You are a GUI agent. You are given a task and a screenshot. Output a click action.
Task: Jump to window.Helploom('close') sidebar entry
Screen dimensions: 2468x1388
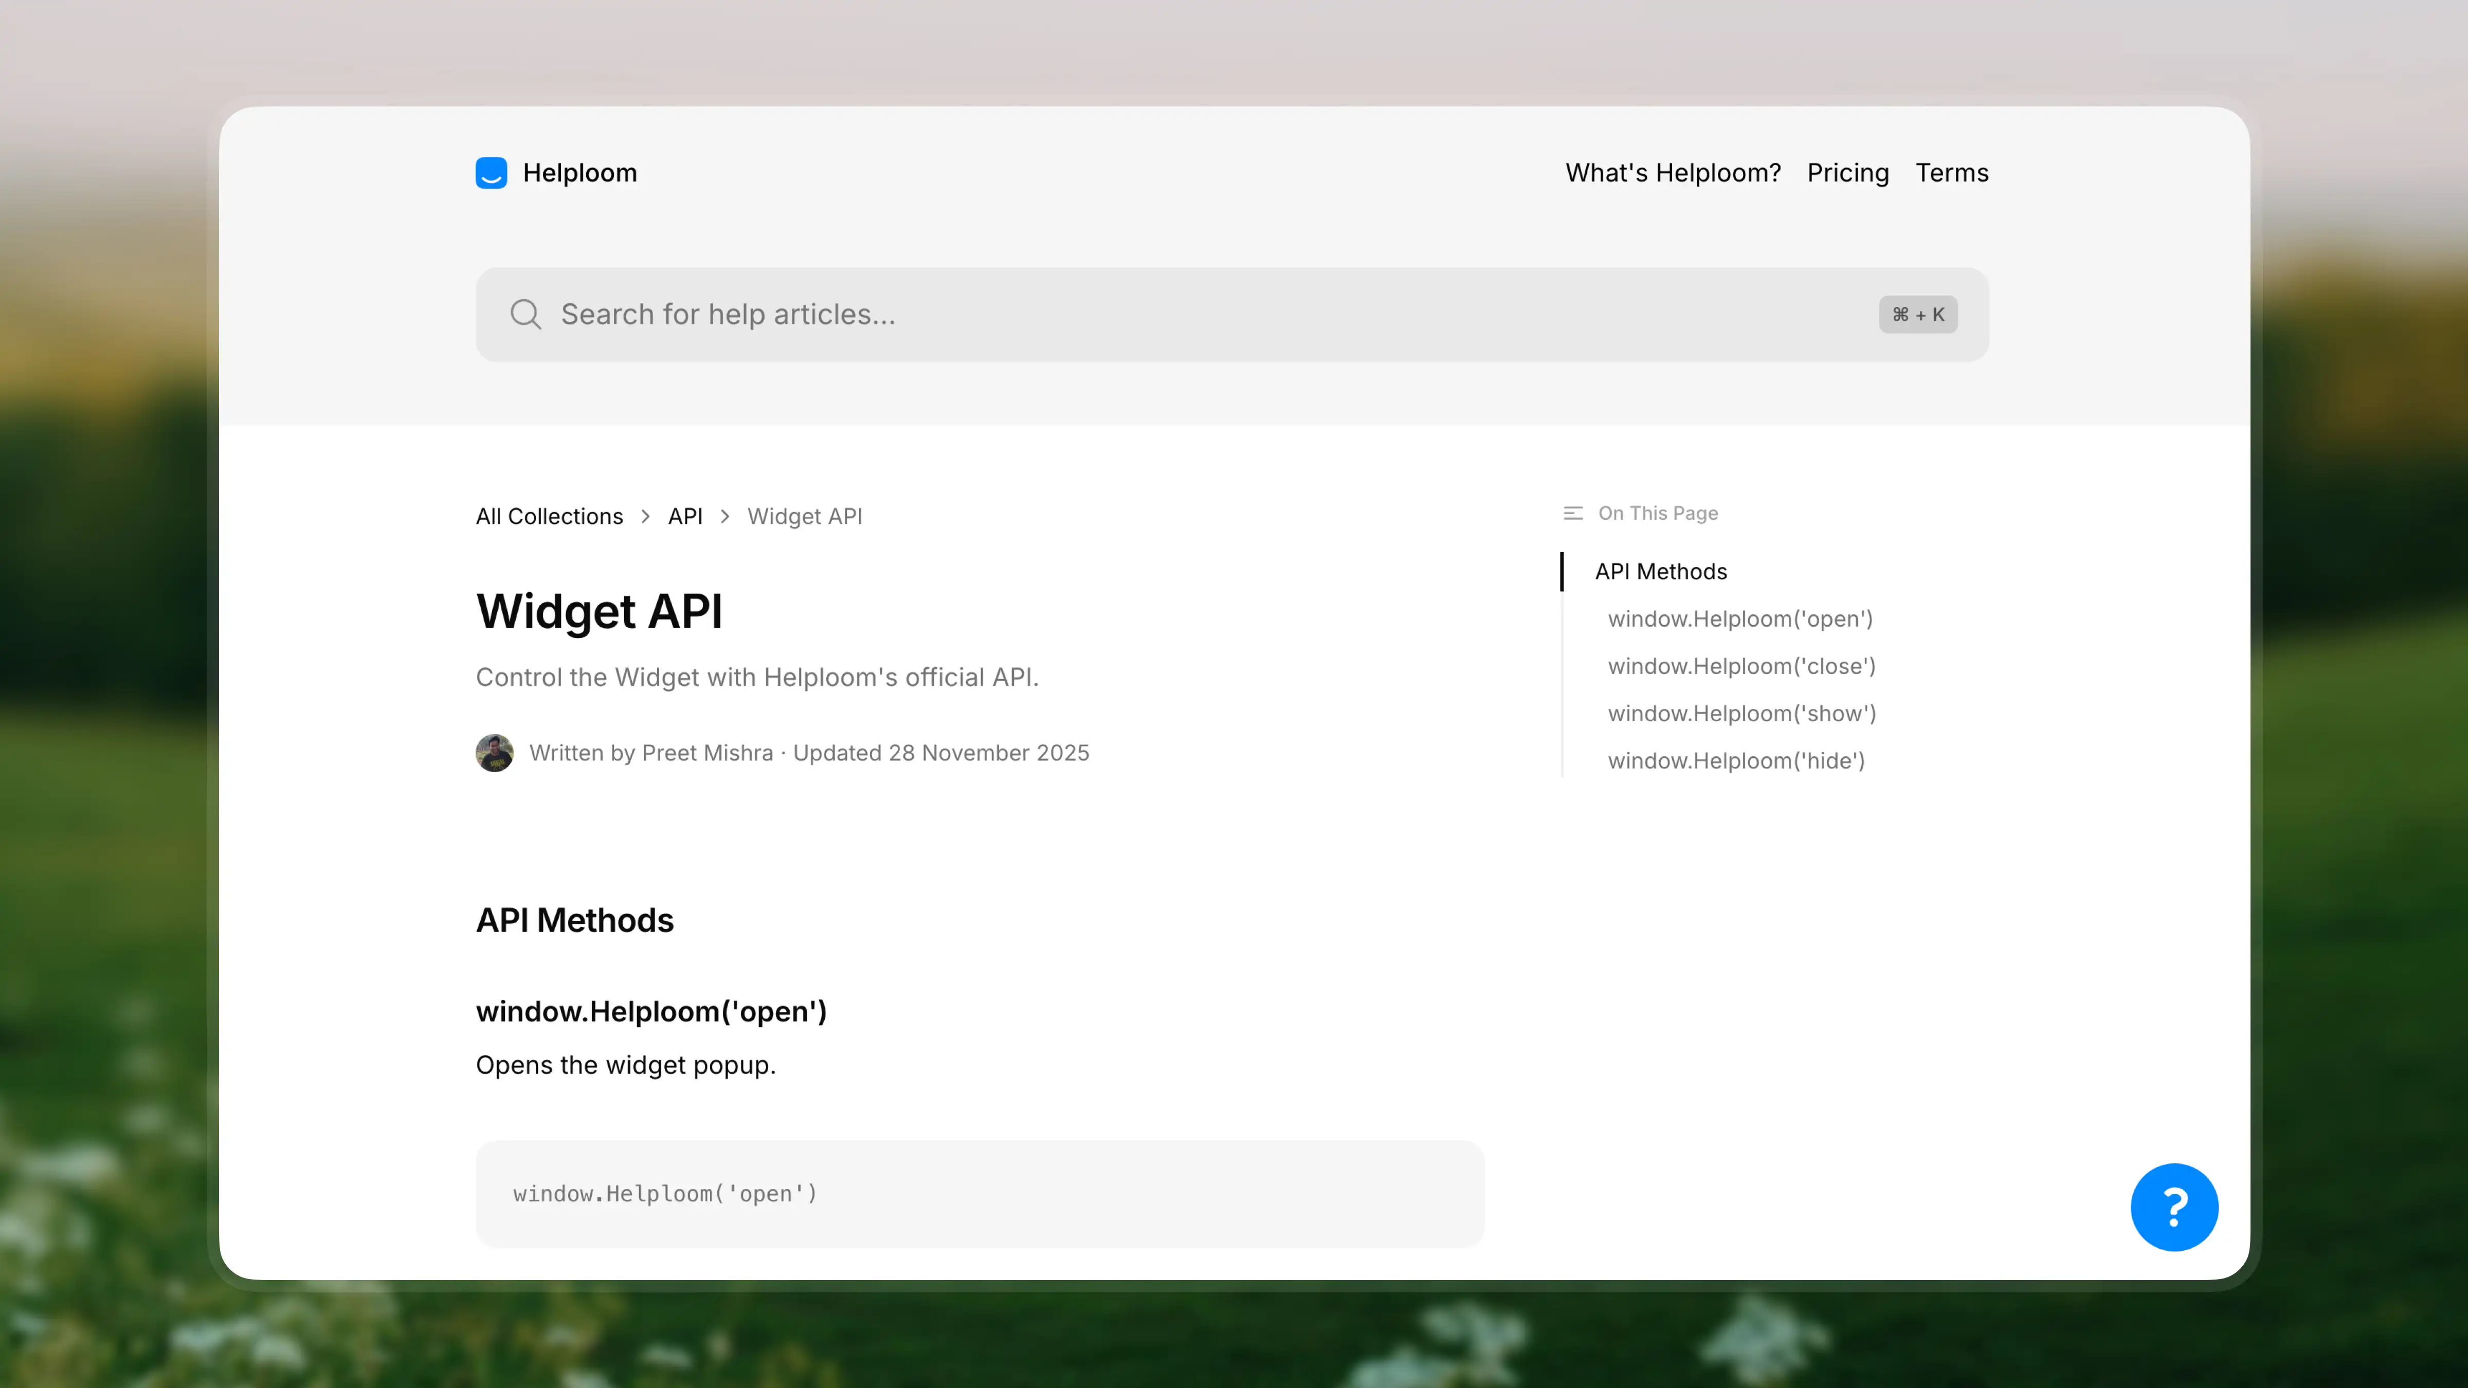click(x=1741, y=666)
